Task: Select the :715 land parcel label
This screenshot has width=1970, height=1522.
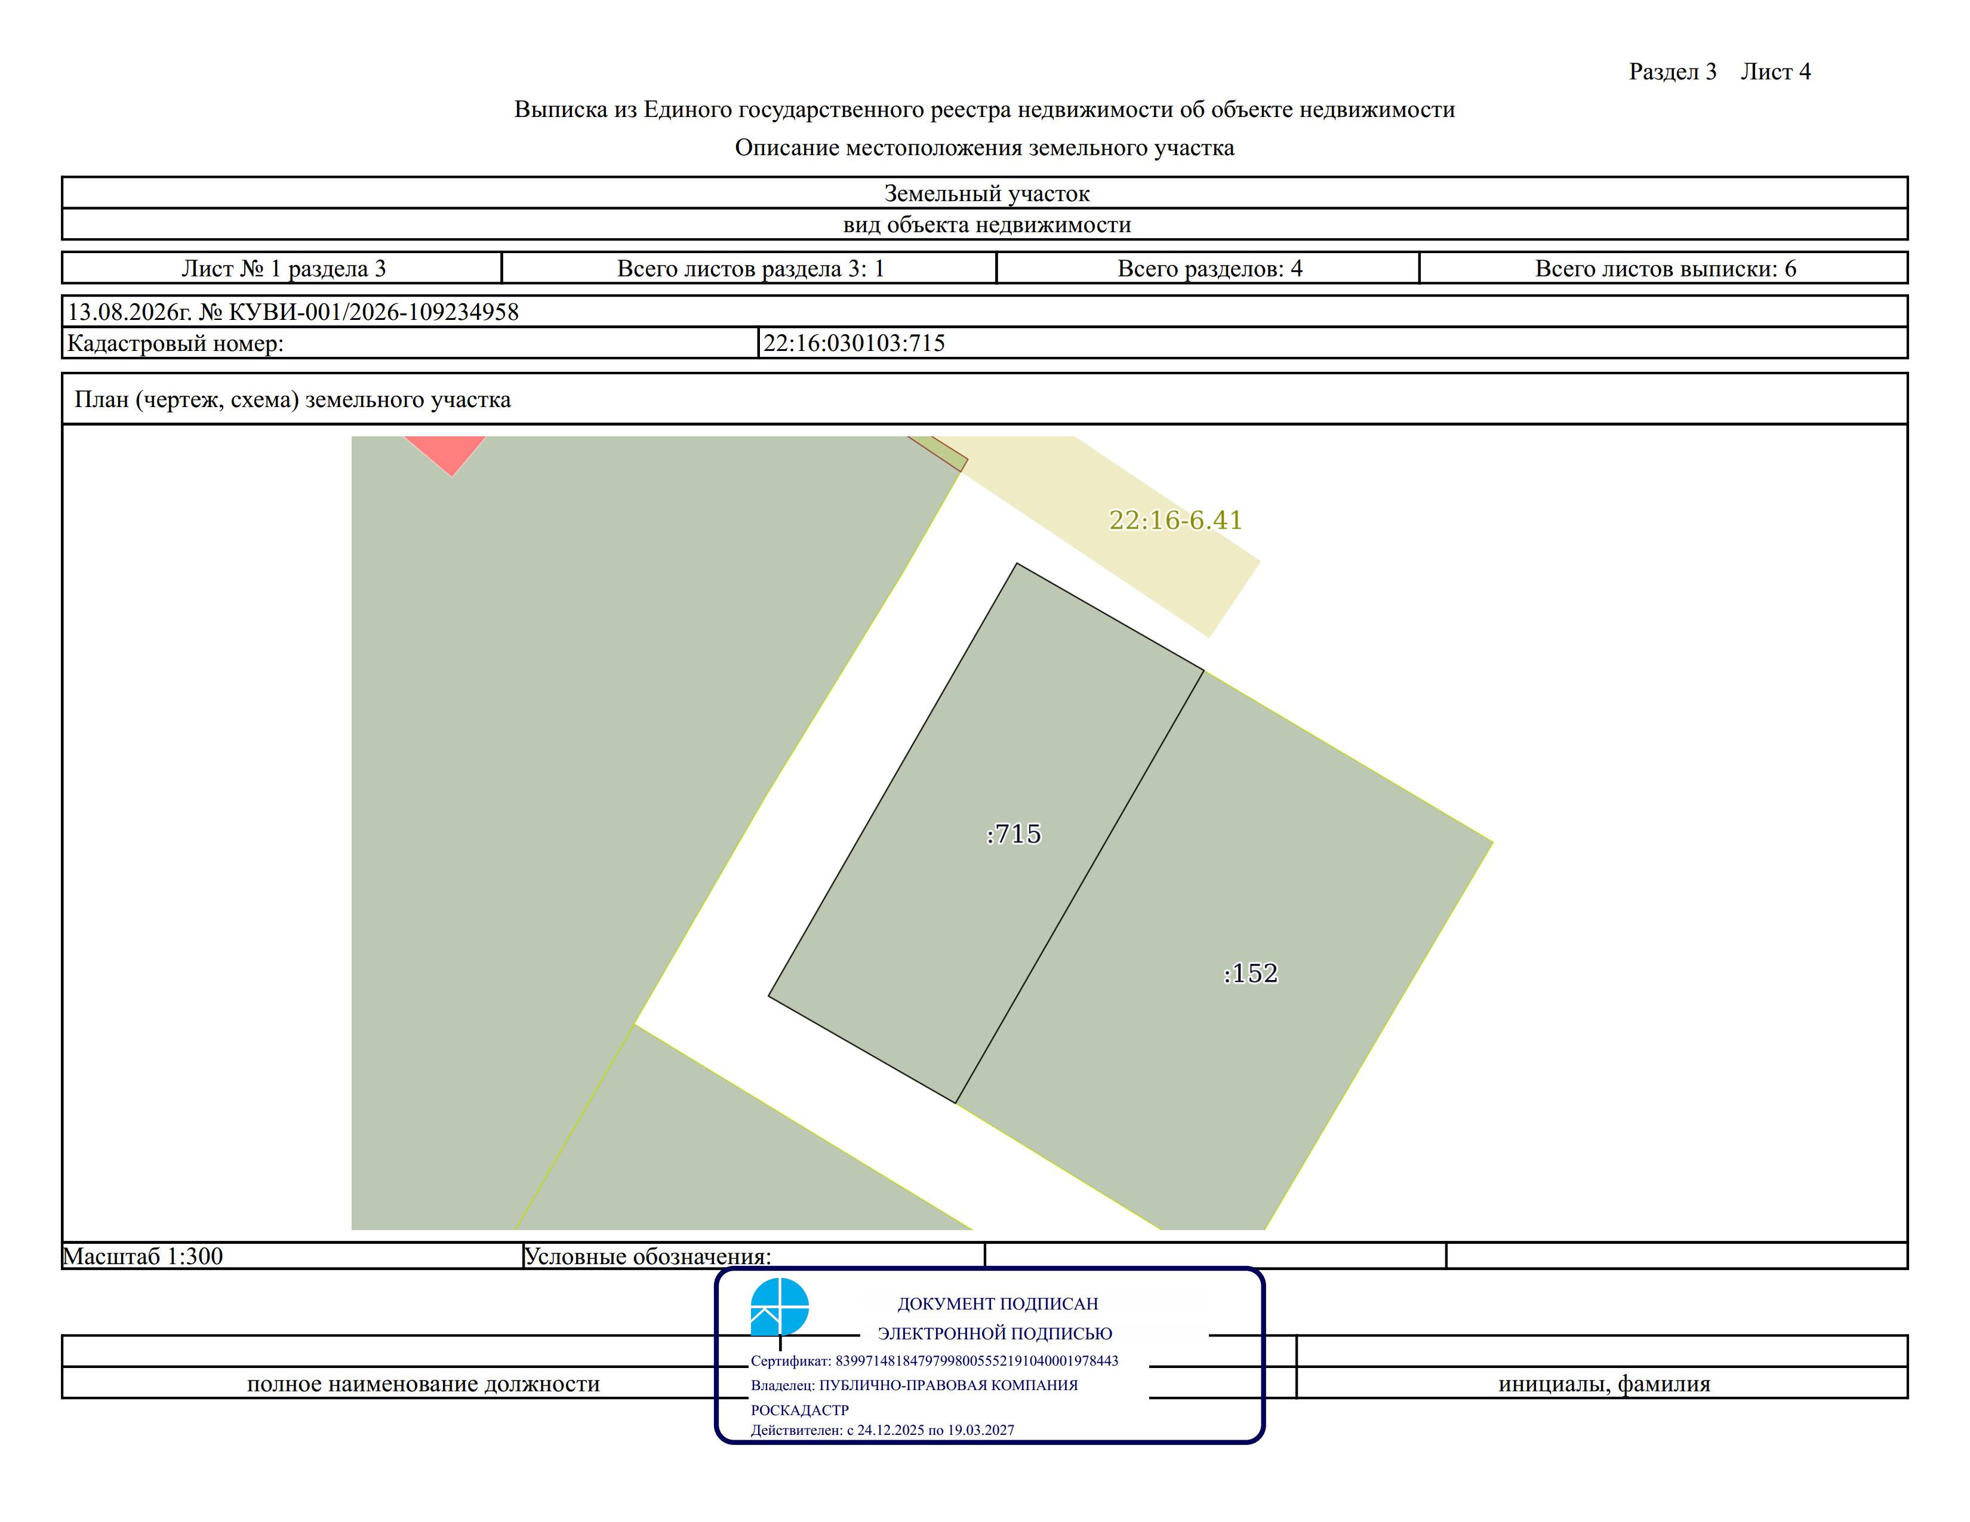Action: (1014, 834)
